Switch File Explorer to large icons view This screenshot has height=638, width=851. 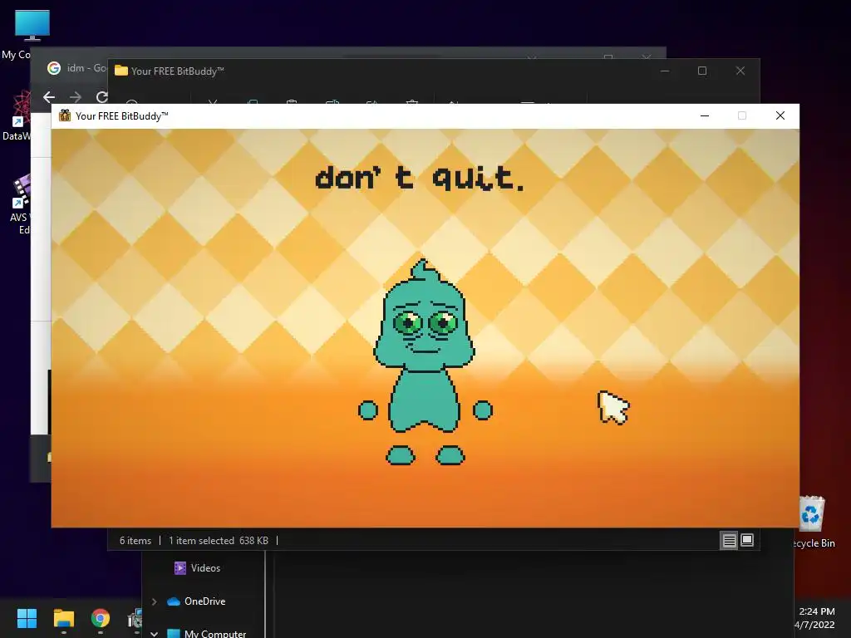[747, 540]
